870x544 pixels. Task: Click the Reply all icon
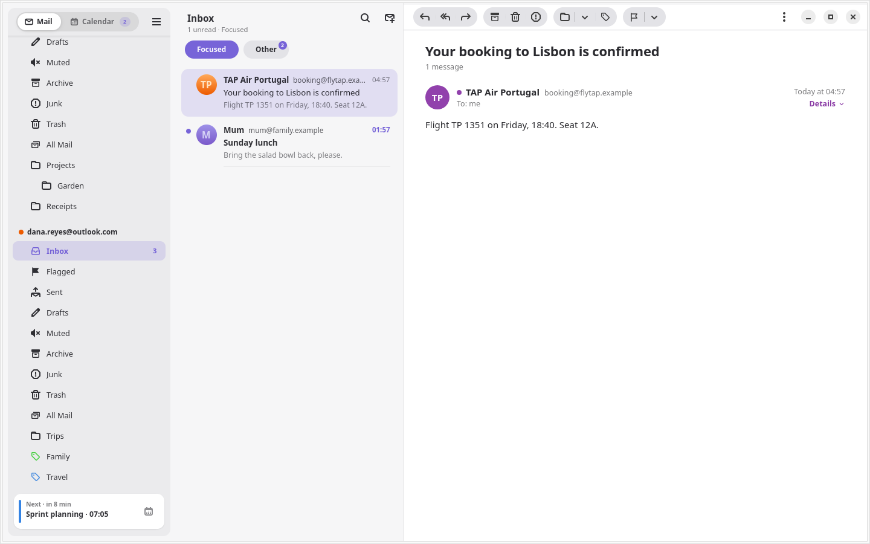point(445,17)
